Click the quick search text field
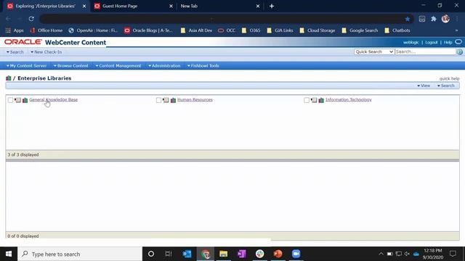 426,51
